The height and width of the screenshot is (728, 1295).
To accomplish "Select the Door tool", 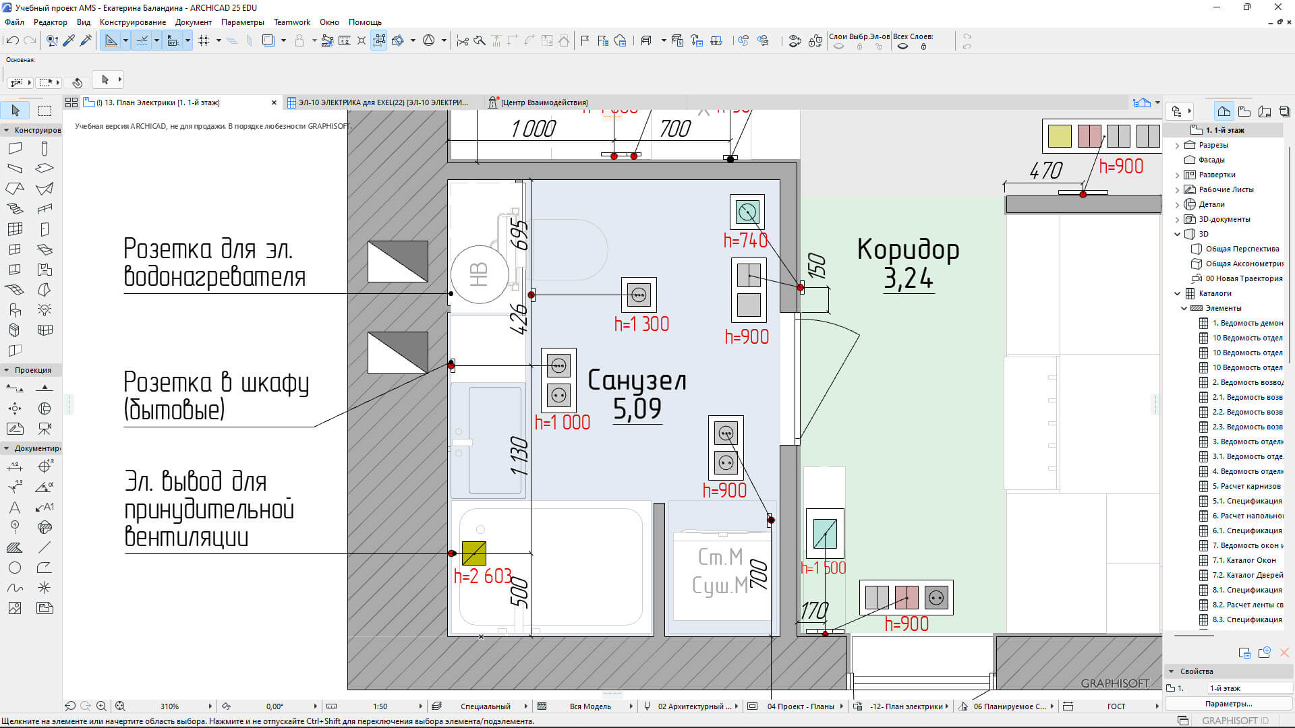I will [x=45, y=229].
